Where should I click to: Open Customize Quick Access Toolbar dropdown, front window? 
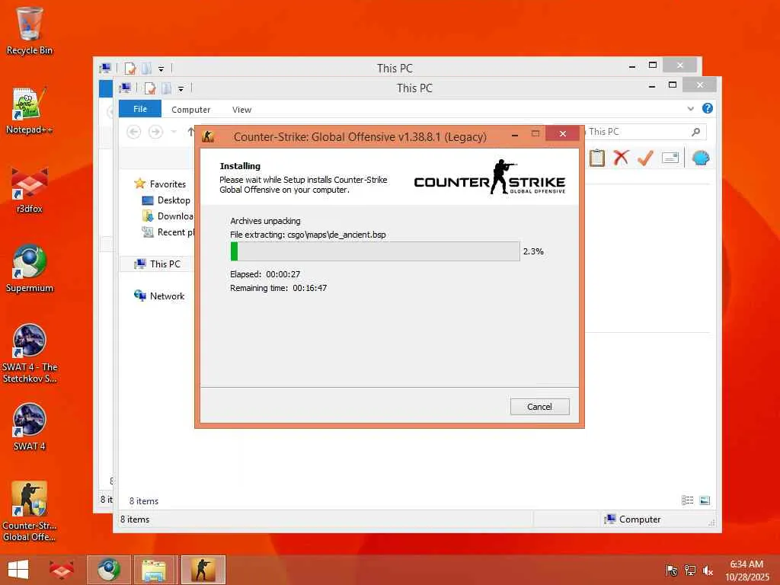tap(181, 89)
